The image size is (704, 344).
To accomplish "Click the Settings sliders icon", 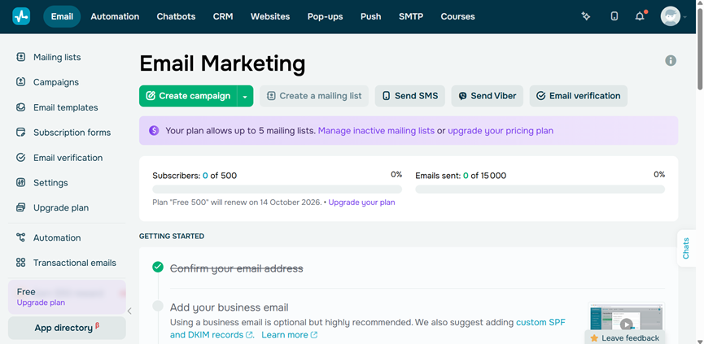I will [x=20, y=182].
